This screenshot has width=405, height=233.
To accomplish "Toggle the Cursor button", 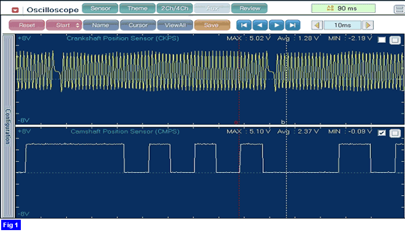I will pyautogui.click(x=138, y=25).
